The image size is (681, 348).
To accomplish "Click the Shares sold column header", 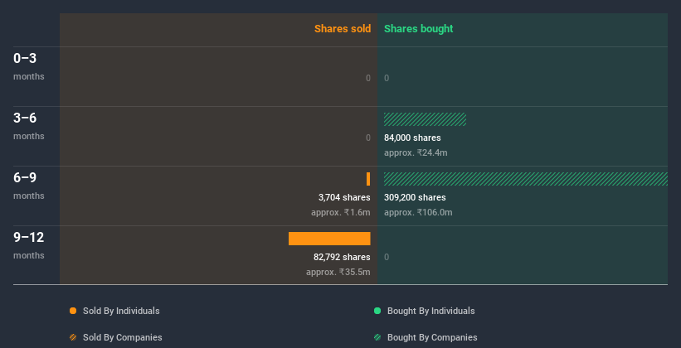I will tap(343, 29).
